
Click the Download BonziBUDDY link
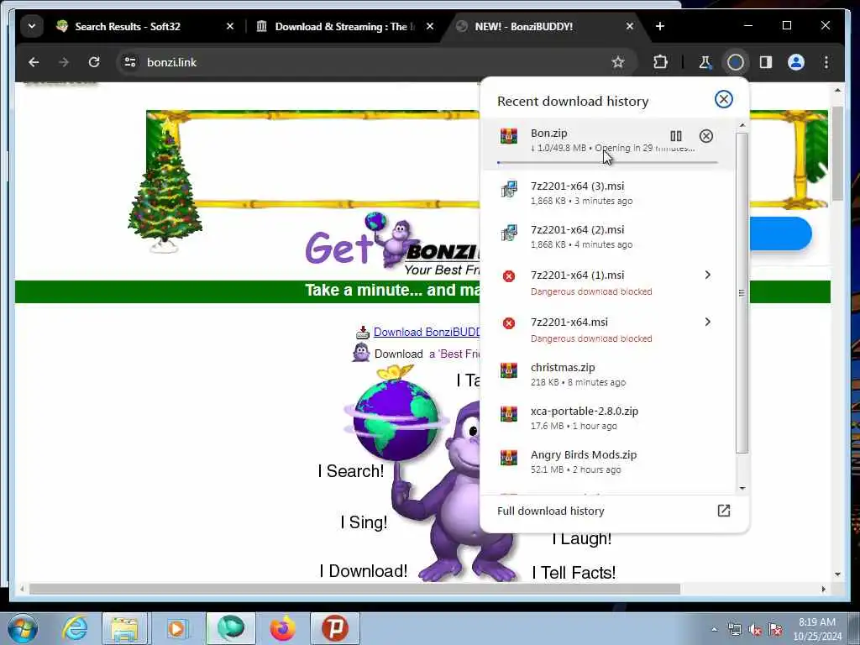(x=426, y=333)
